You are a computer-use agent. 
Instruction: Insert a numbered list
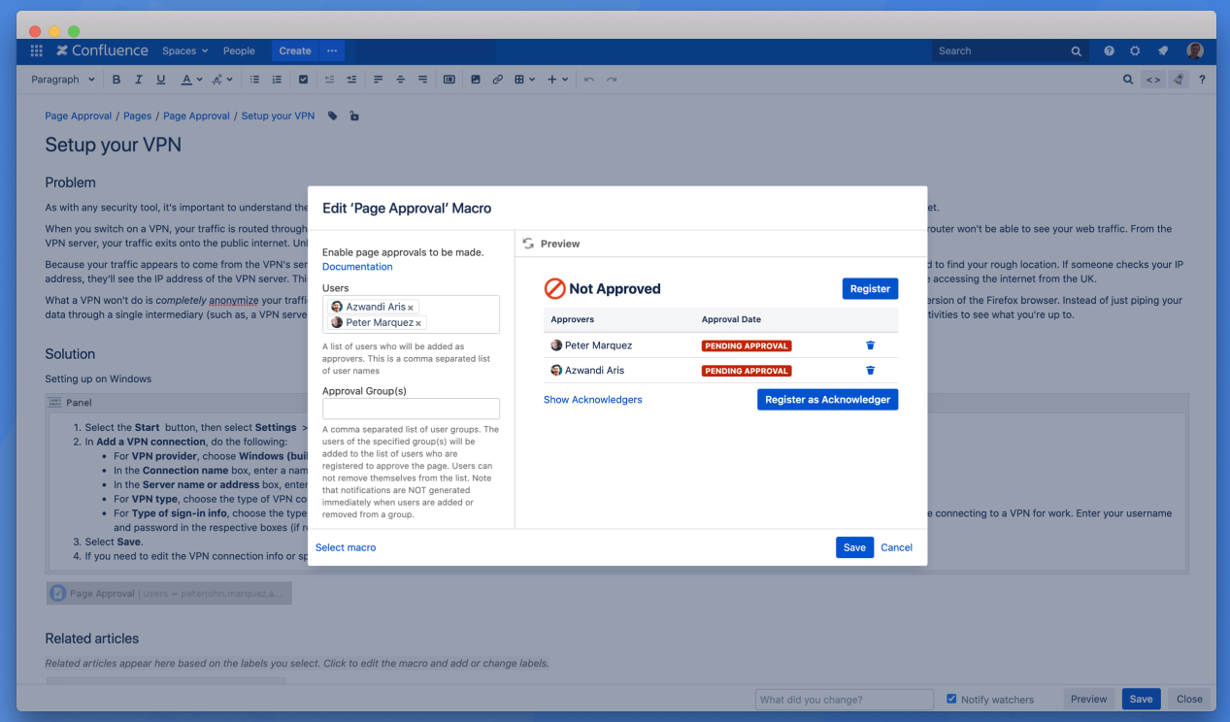point(278,80)
